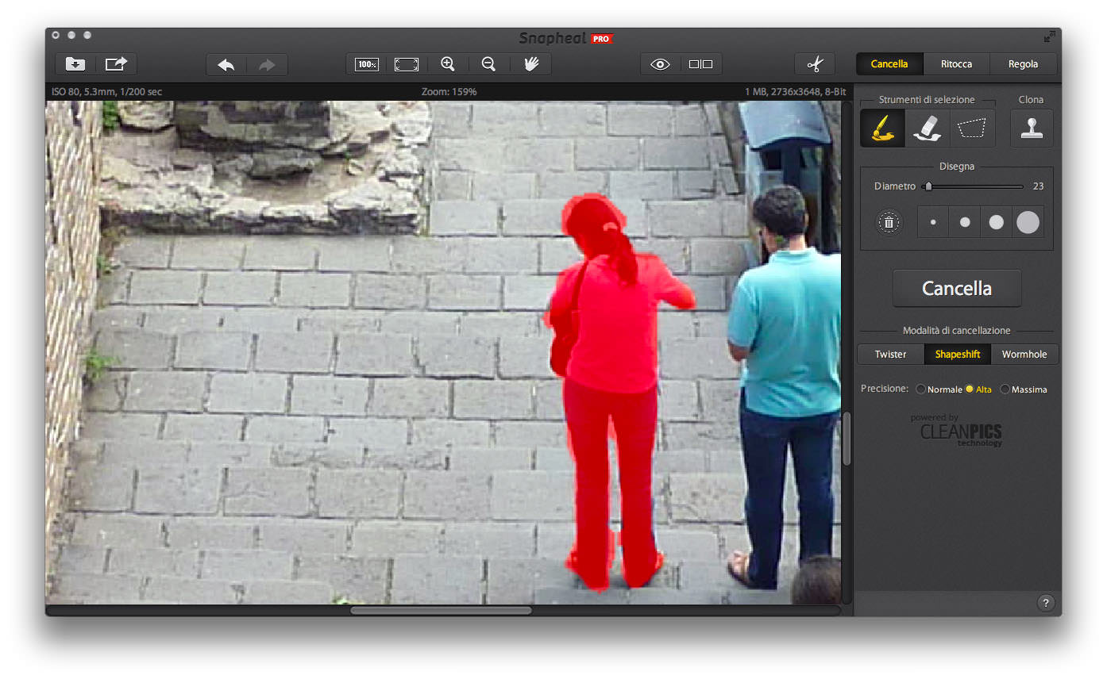Click the 'Diametro' slider label
This screenshot has width=1107, height=679.
pyautogui.click(x=895, y=186)
